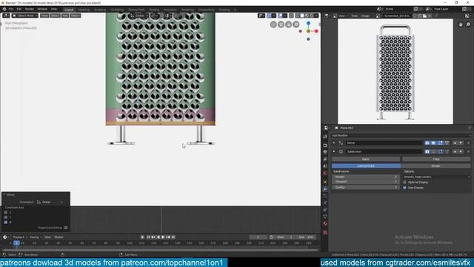Move the Mirror modifier down
This screenshot has width=474, height=267.
[461, 143]
